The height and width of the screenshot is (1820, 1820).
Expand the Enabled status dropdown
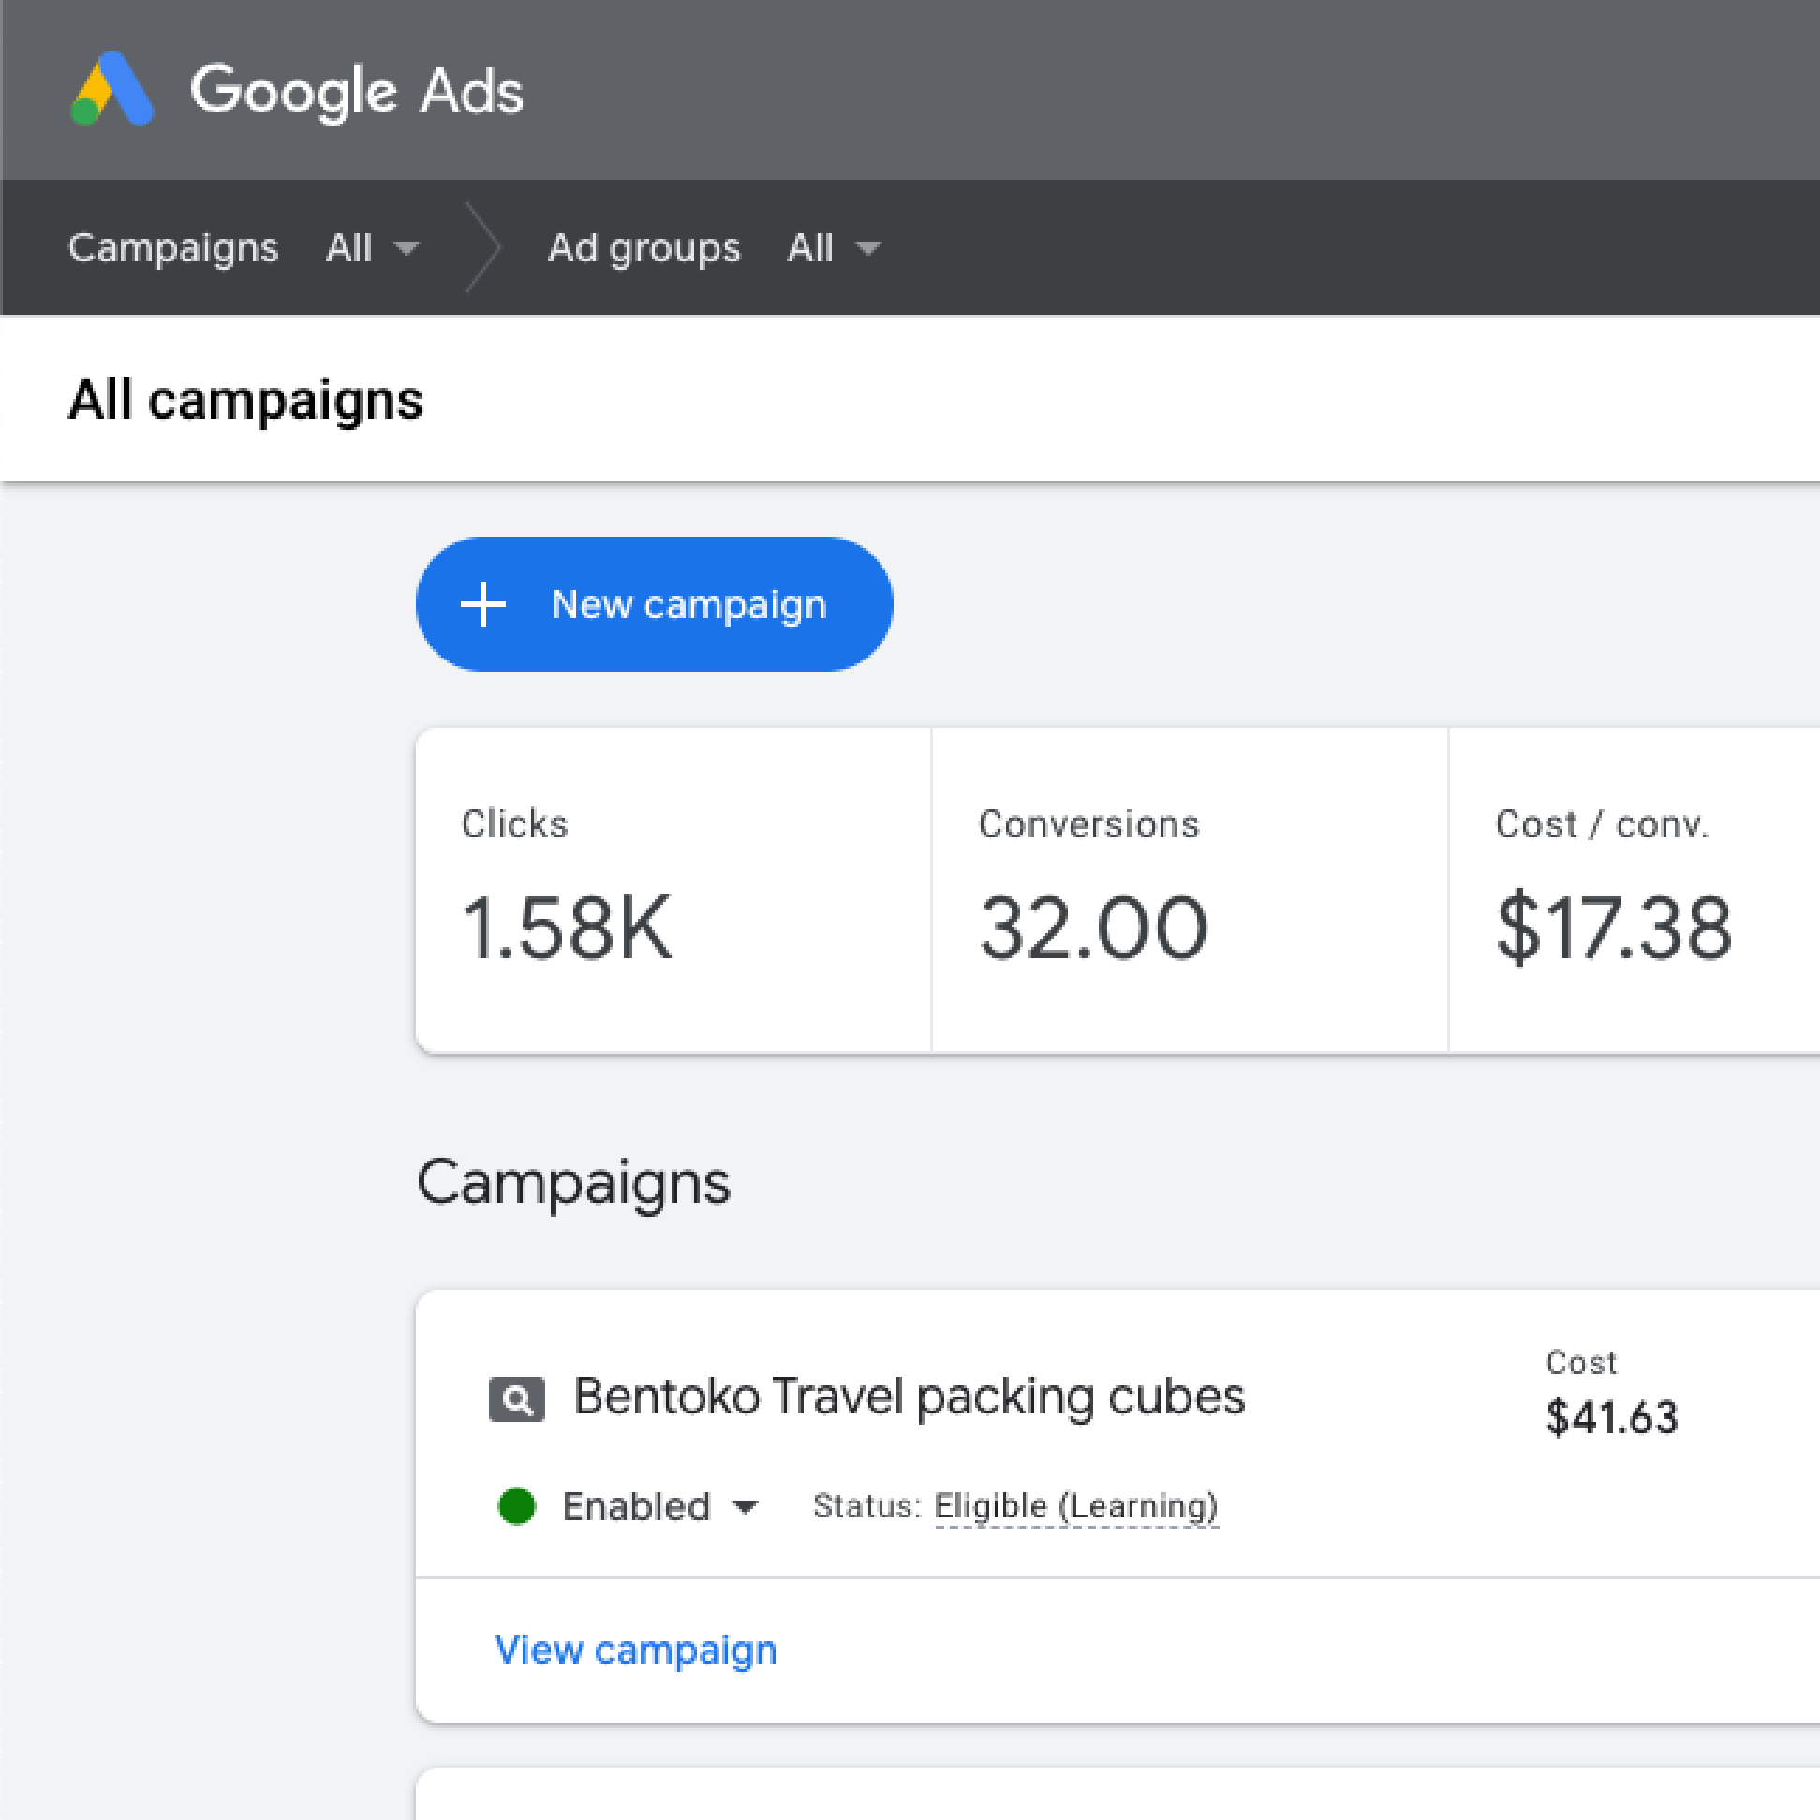click(659, 1506)
